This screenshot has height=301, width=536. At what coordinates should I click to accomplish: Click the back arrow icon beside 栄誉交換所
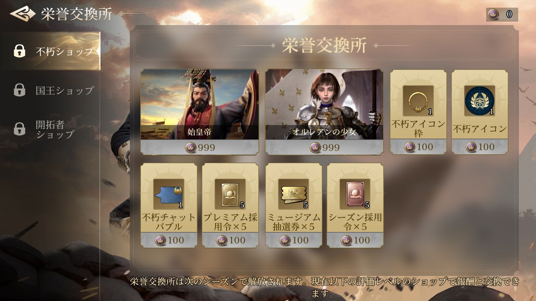pos(22,14)
